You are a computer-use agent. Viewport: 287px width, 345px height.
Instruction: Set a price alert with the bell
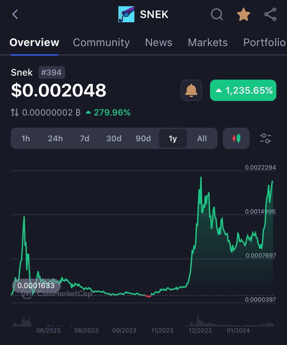pyautogui.click(x=191, y=90)
